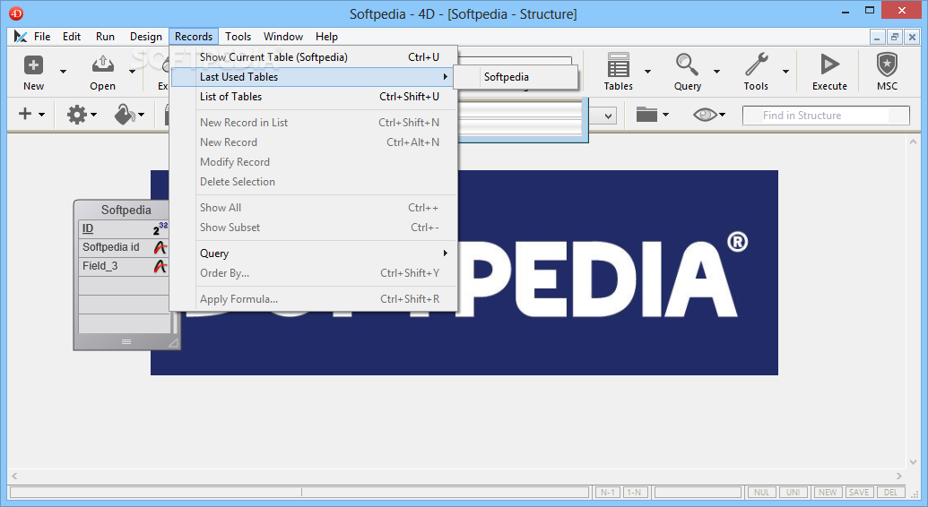The width and height of the screenshot is (928, 507).
Task: Expand the Tables dropdown arrow
Action: (647, 72)
